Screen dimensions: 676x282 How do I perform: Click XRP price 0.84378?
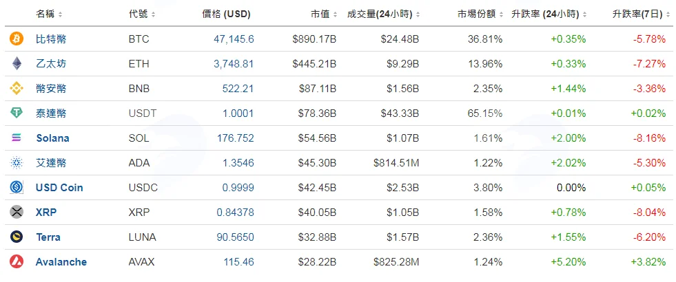pyautogui.click(x=236, y=213)
